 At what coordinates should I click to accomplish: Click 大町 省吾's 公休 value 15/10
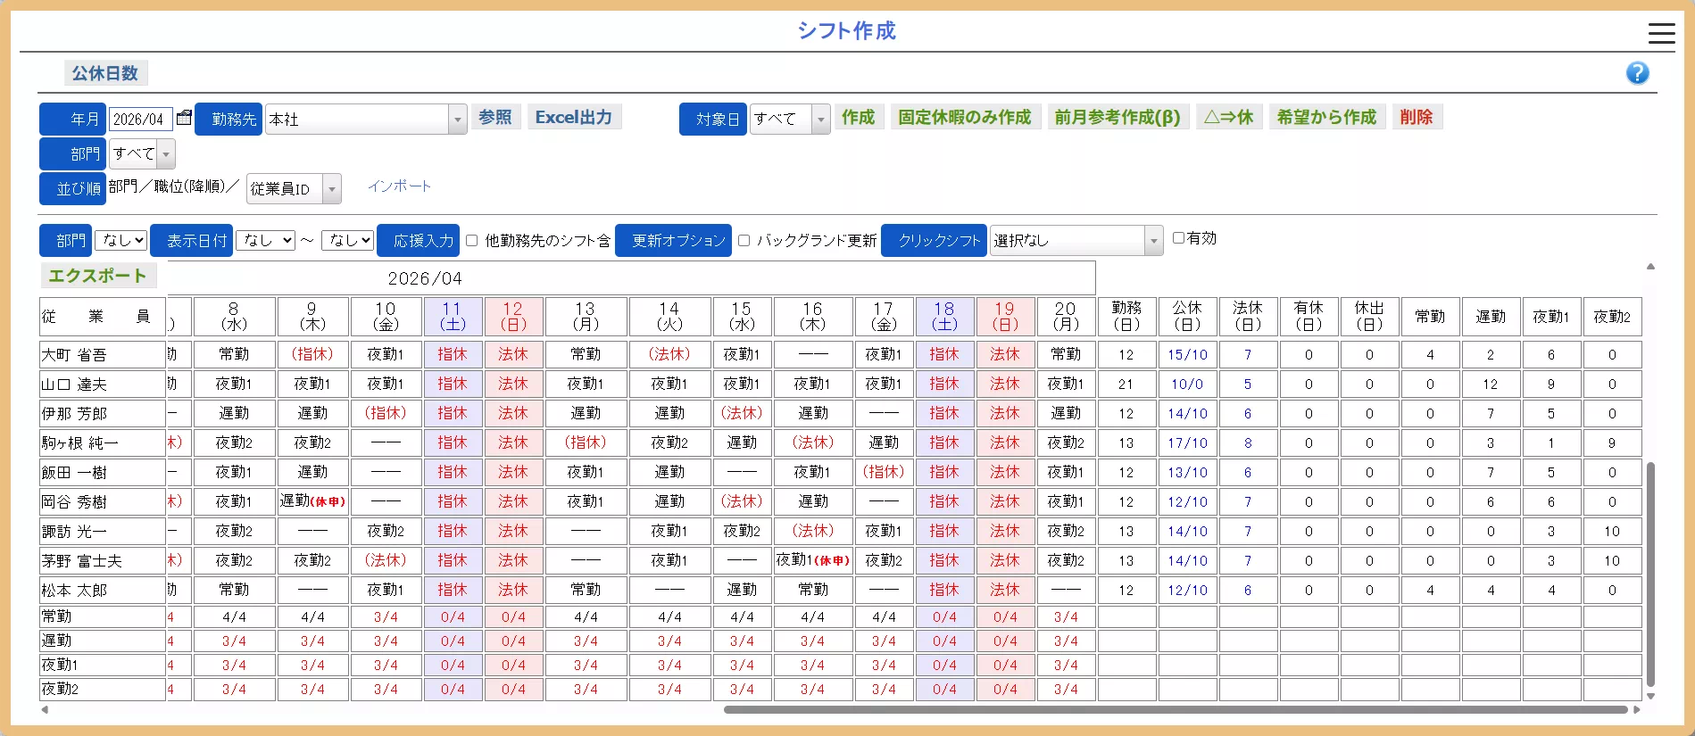click(1187, 354)
